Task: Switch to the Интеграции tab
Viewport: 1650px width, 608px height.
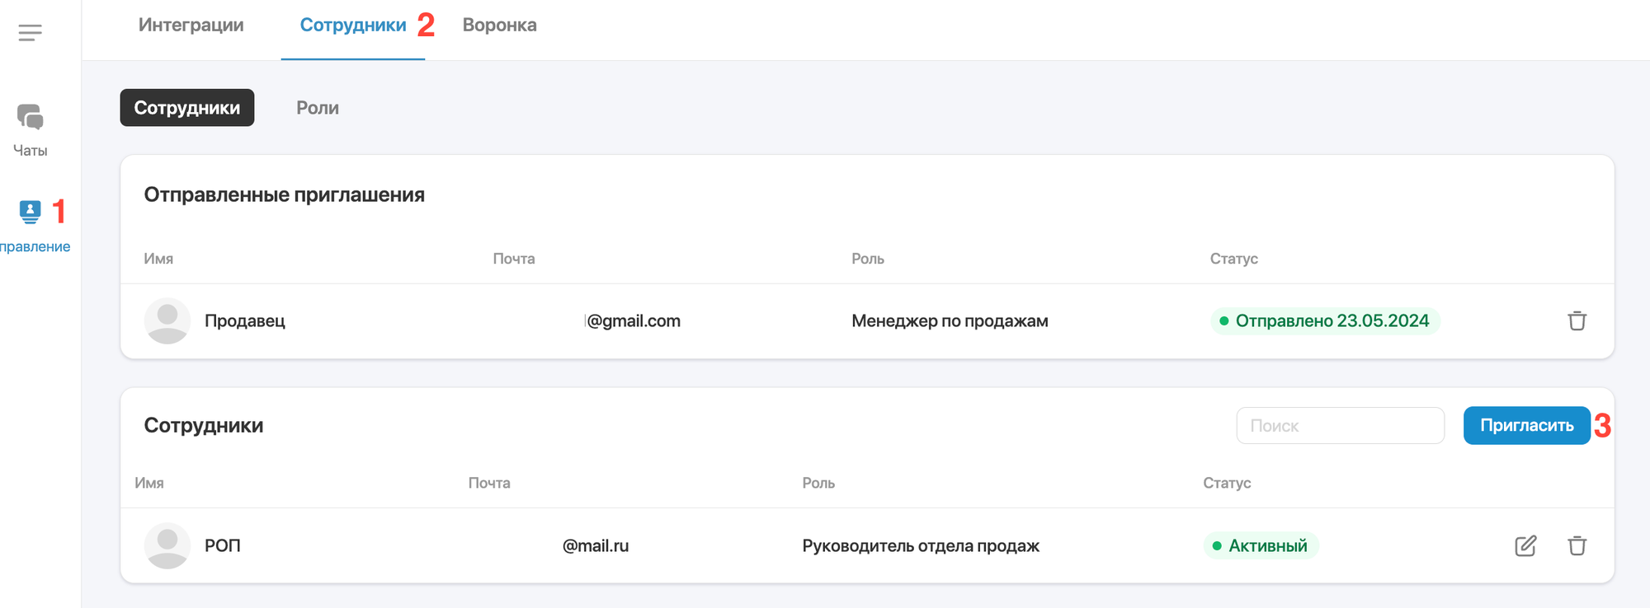Action: 191,25
